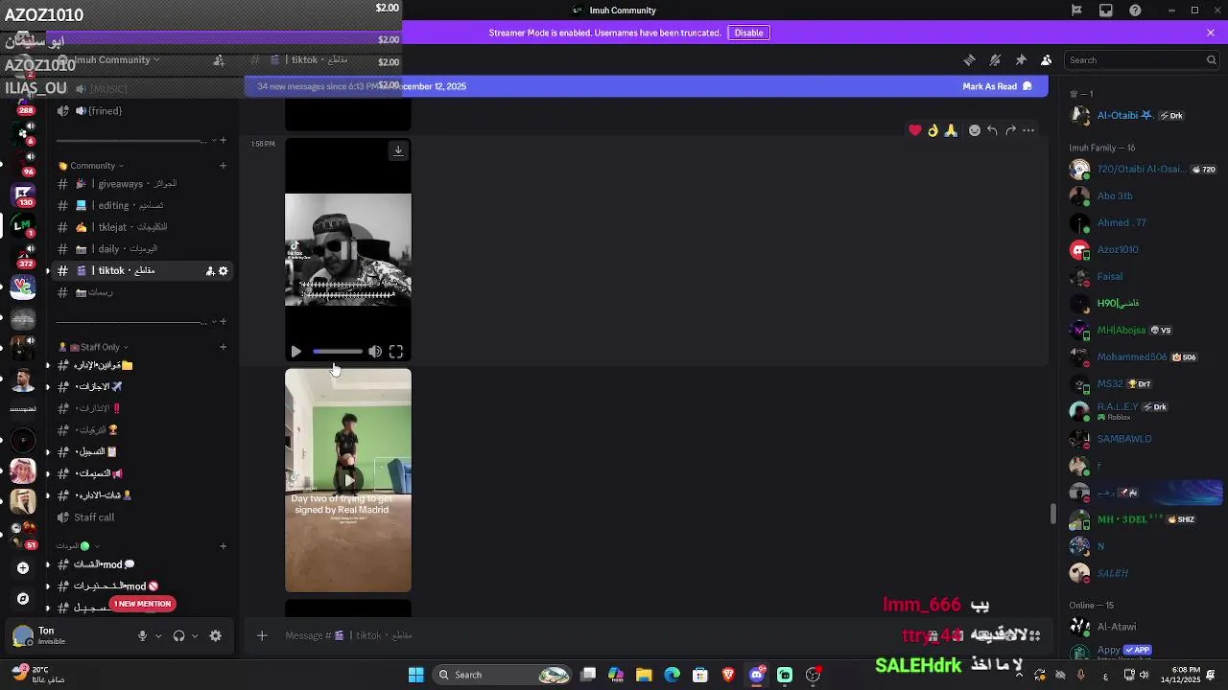Open the giveaways channel
This screenshot has height=690, width=1228.
coord(144,184)
